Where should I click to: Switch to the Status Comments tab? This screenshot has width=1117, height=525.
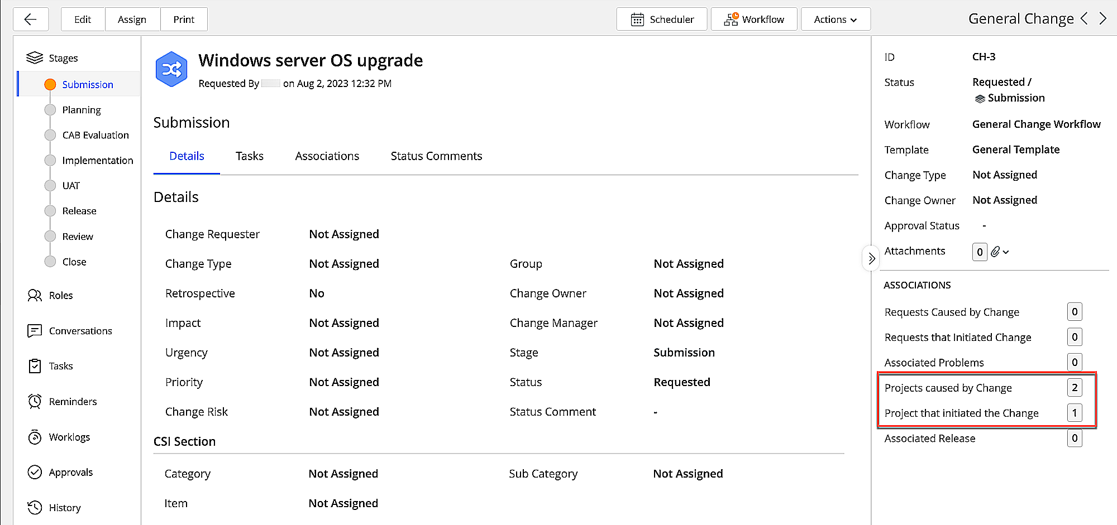[436, 156]
